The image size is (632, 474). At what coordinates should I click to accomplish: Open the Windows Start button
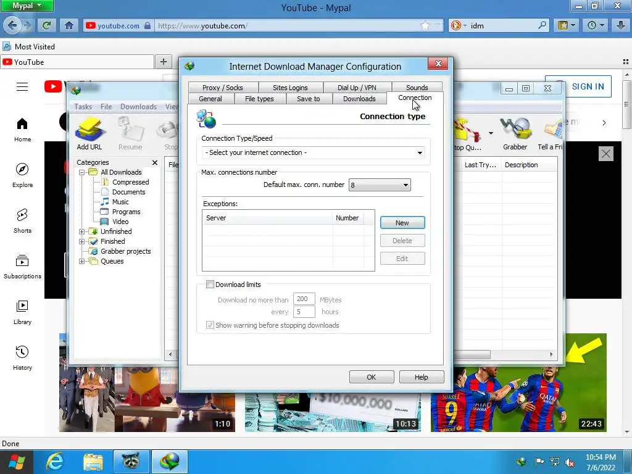17,462
